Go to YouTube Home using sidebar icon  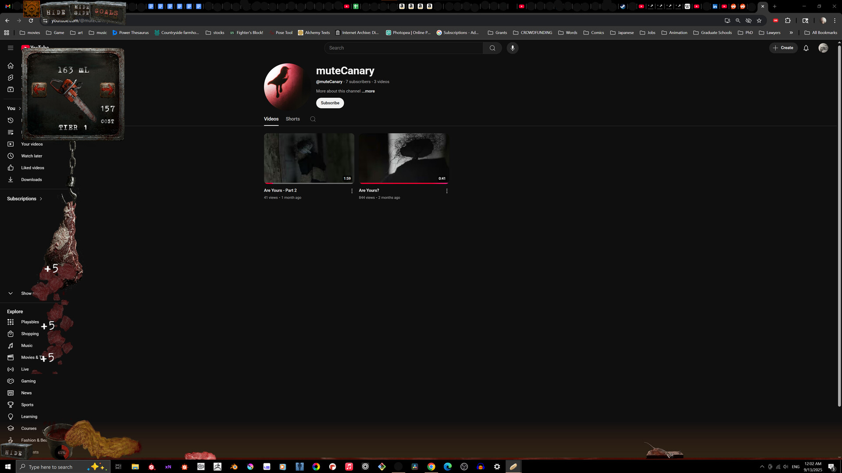pos(11,65)
